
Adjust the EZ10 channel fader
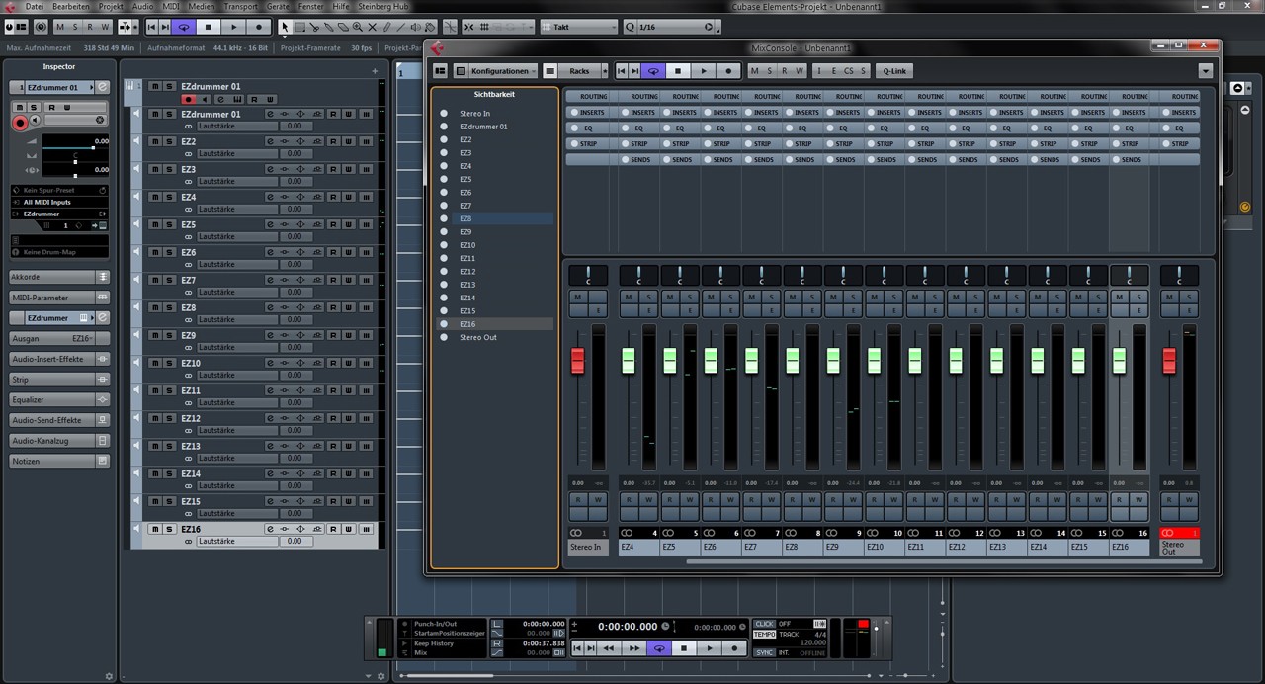tap(874, 361)
